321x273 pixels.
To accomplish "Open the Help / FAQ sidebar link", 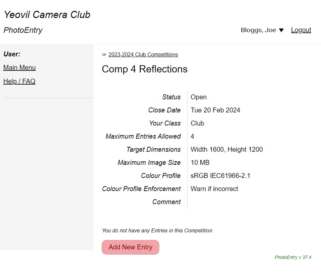I will (19, 81).
